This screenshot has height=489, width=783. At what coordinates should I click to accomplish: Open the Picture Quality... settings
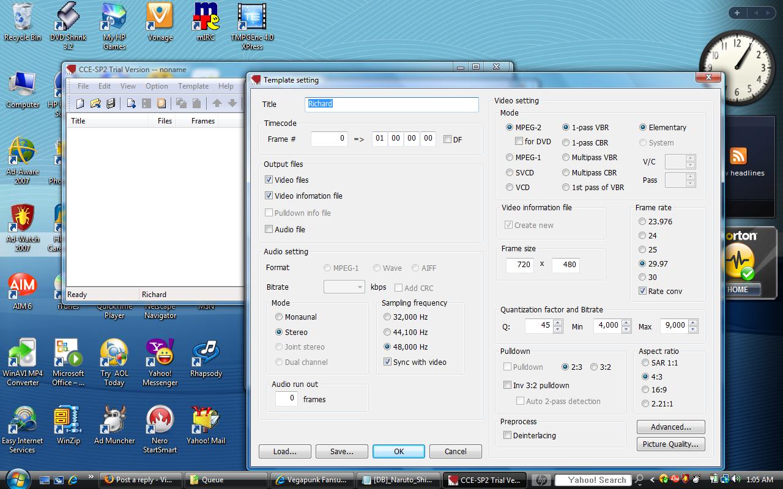[671, 444]
